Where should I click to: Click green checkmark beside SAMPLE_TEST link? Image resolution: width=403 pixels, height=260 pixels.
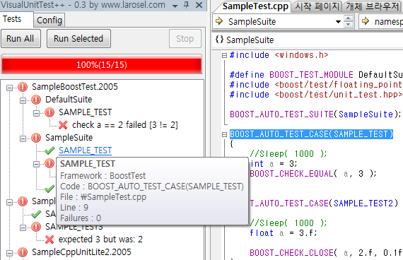(x=49, y=150)
